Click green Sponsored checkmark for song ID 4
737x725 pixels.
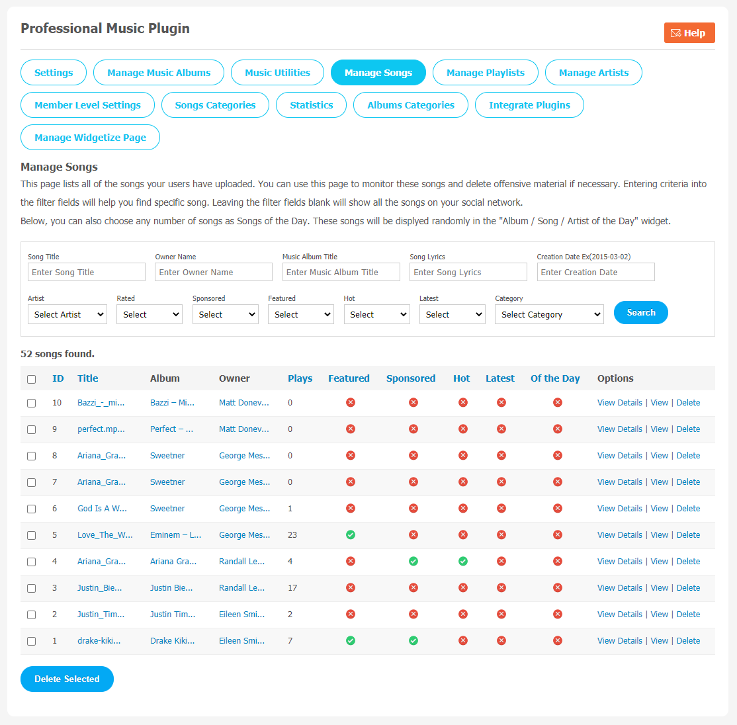point(413,561)
